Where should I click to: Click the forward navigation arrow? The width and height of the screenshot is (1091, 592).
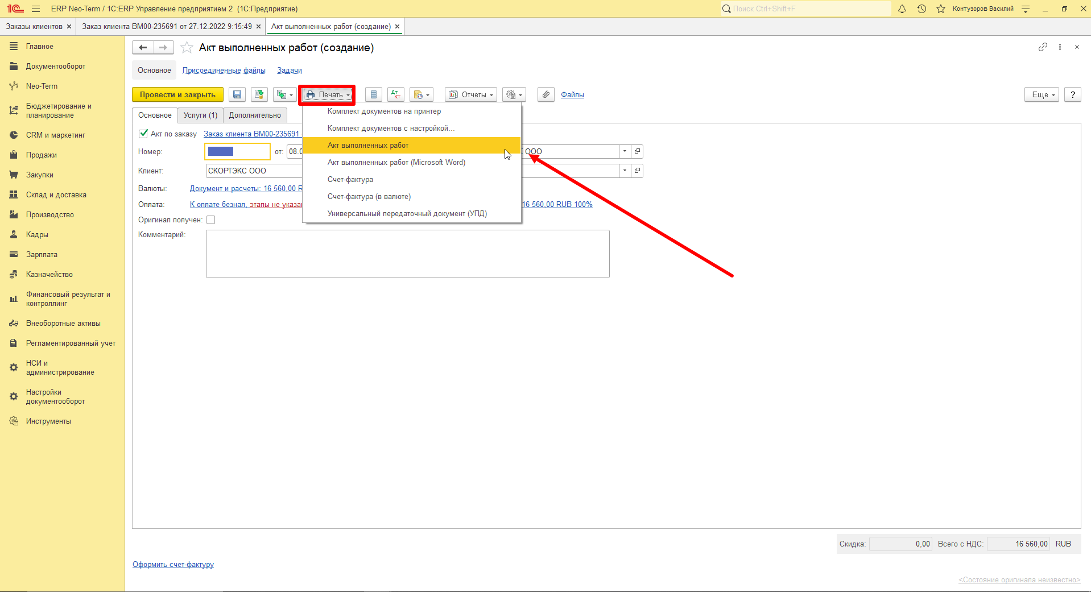click(x=163, y=48)
